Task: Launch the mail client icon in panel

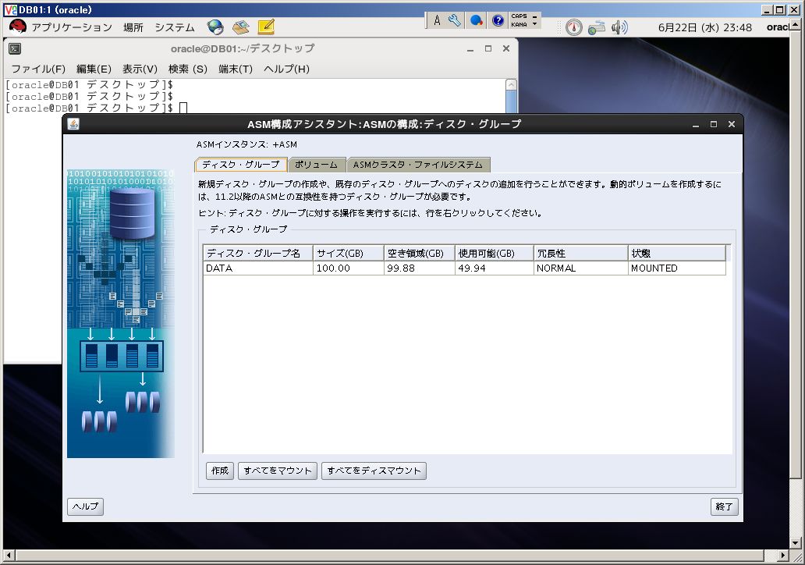Action: (240, 27)
